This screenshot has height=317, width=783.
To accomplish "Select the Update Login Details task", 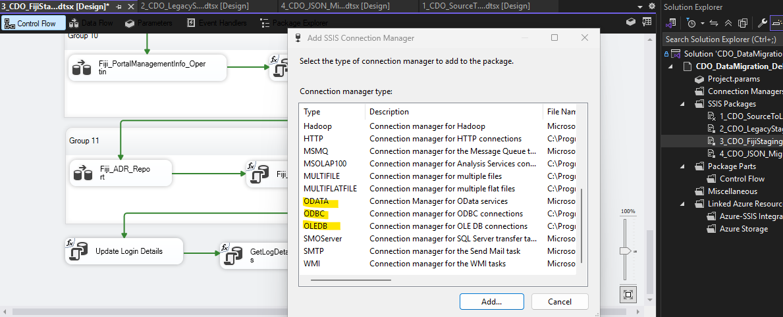I will coord(124,251).
